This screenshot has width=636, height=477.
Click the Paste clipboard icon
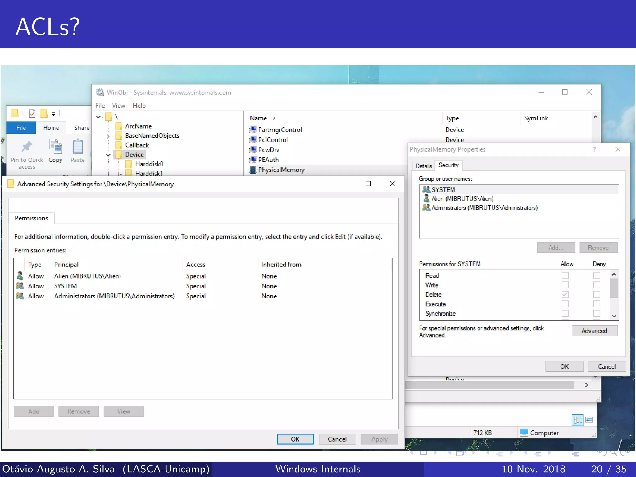(78, 146)
